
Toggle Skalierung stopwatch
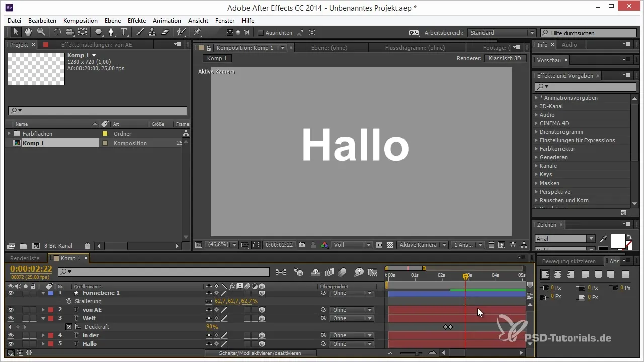[x=69, y=301]
